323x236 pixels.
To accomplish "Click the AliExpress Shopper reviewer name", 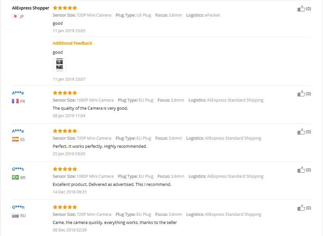I will tap(31, 8).
